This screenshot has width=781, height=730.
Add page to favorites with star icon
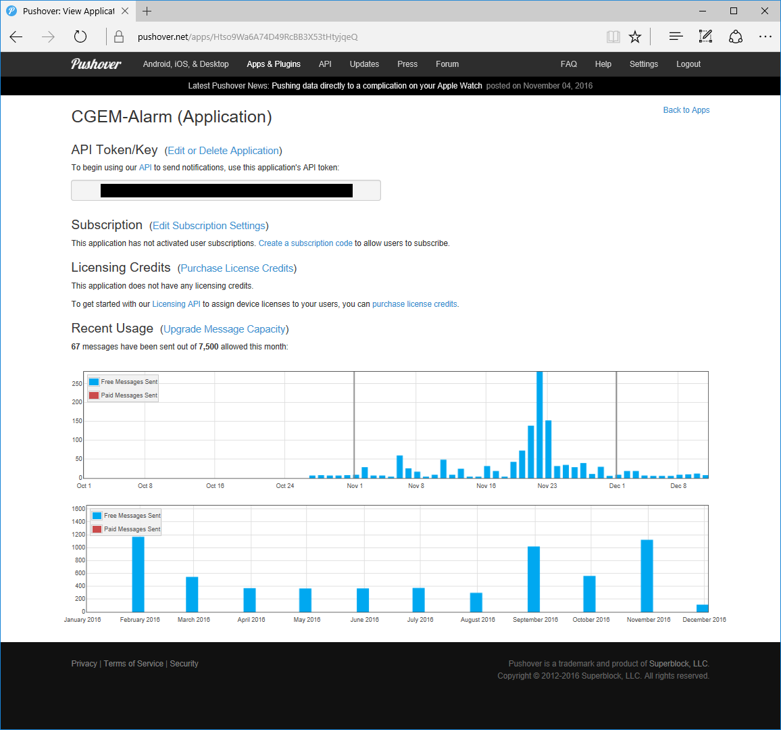pos(635,37)
